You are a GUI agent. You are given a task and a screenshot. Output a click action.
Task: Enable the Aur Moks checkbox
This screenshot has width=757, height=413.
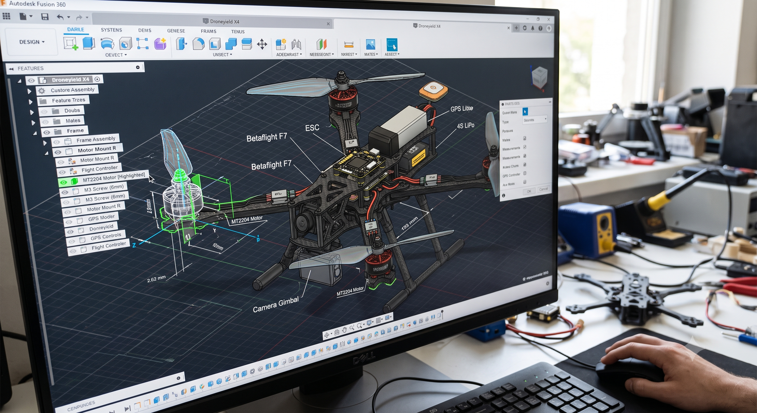point(525,182)
